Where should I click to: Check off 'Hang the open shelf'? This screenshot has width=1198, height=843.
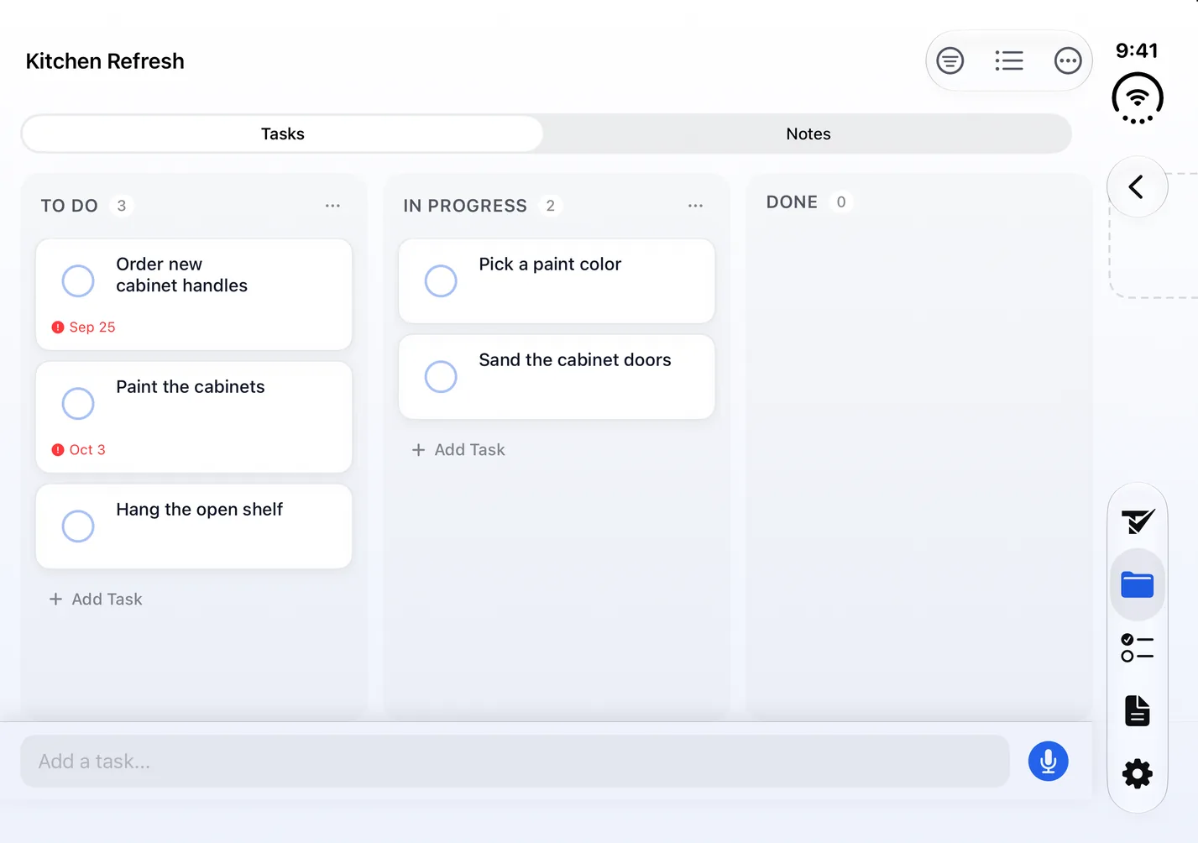coord(78,526)
